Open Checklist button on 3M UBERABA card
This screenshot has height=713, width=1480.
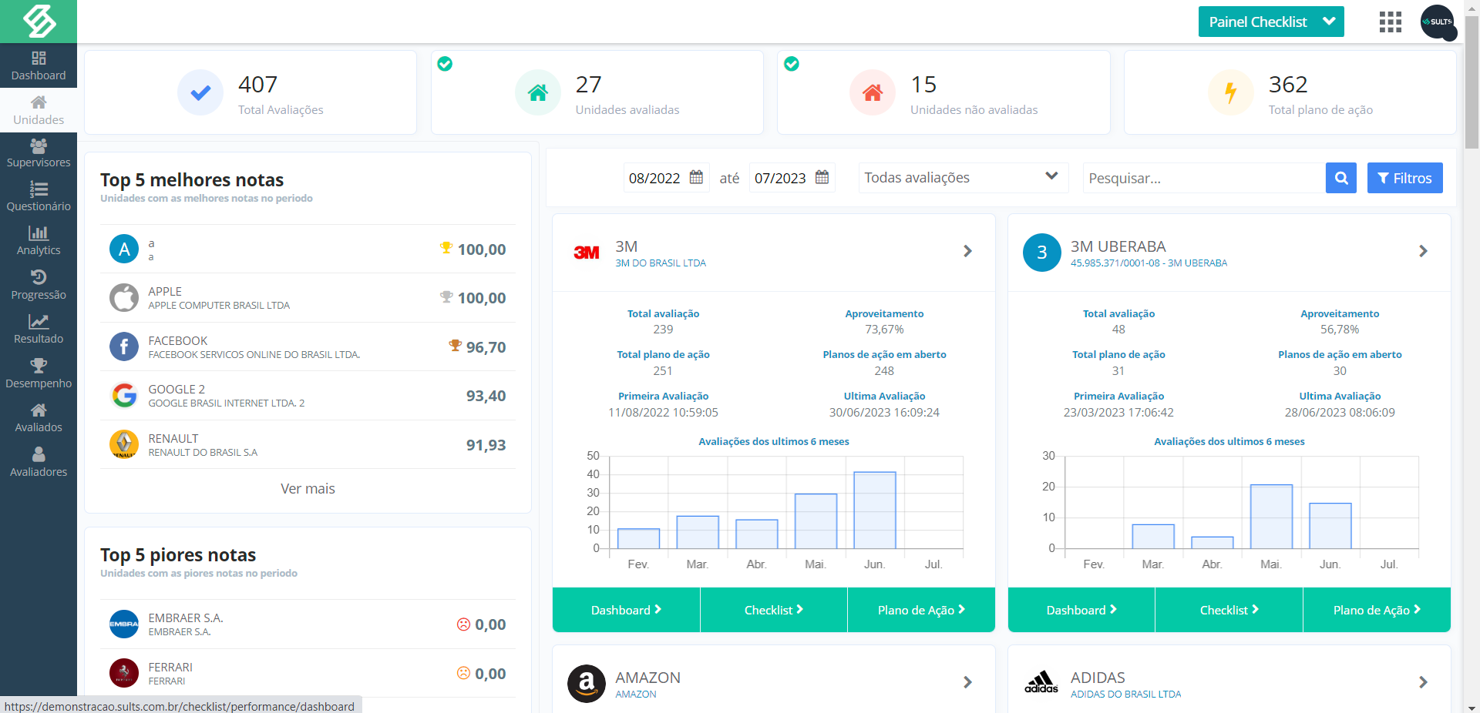[x=1229, y=610]
